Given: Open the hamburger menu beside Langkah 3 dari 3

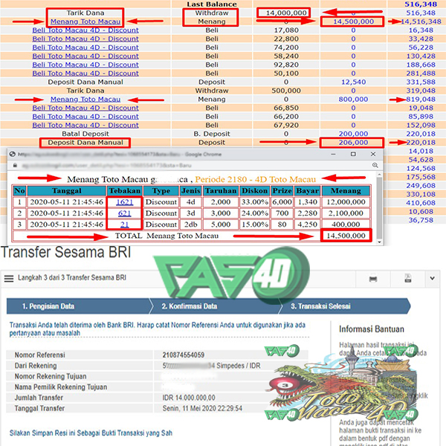Looking at the screenshot, I should [9, 278].
